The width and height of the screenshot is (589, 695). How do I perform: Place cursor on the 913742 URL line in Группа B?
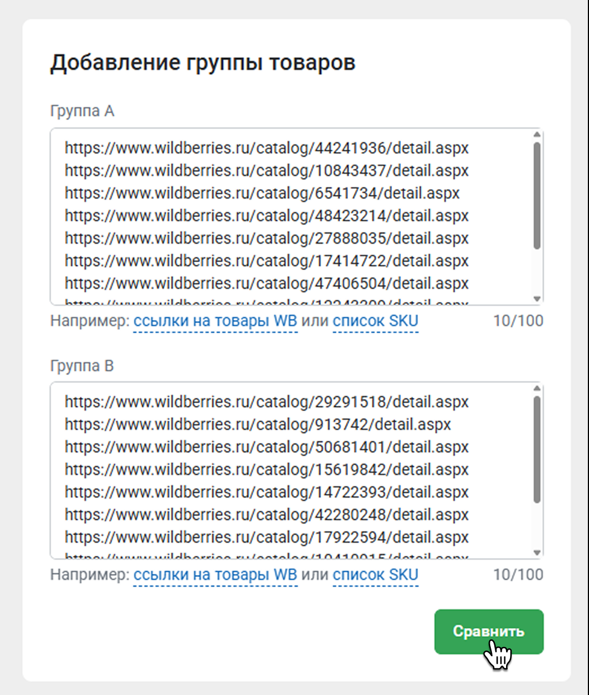257,425
